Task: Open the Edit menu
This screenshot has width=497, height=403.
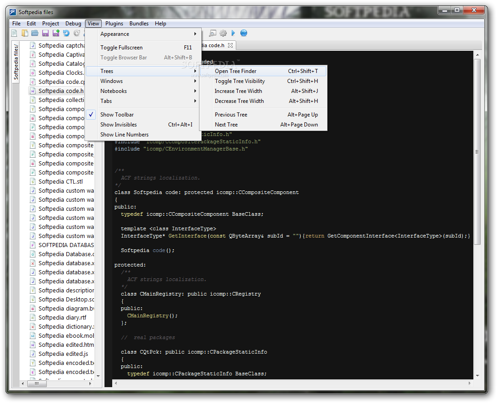Action: coord(31,24)
